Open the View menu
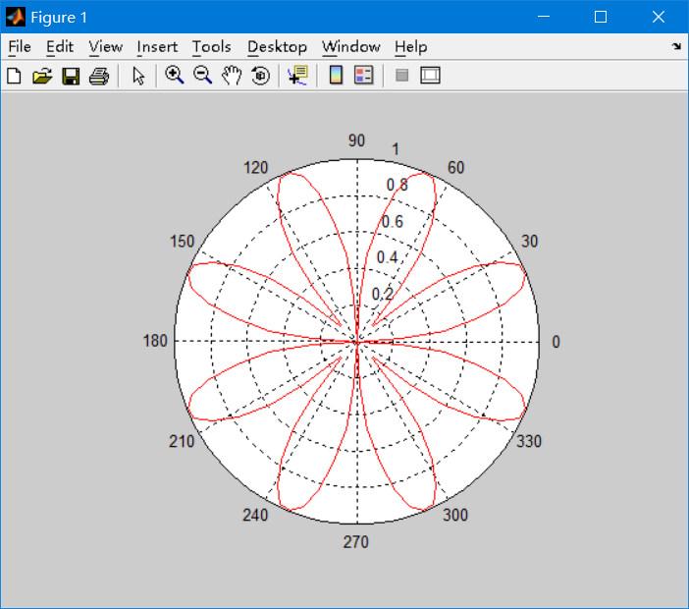 pyautogui.click(x=105, y=46)
